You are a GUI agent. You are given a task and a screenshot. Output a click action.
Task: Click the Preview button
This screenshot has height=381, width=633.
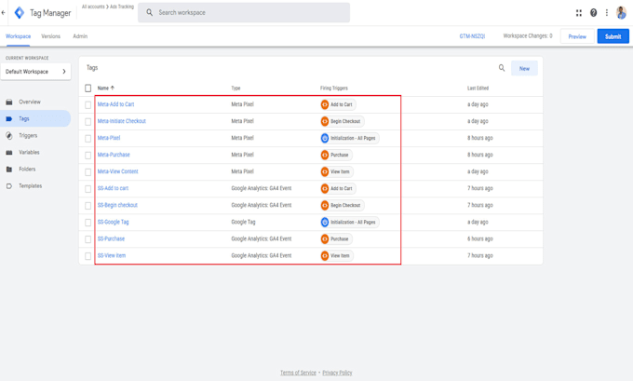click(x=577, y=36)
